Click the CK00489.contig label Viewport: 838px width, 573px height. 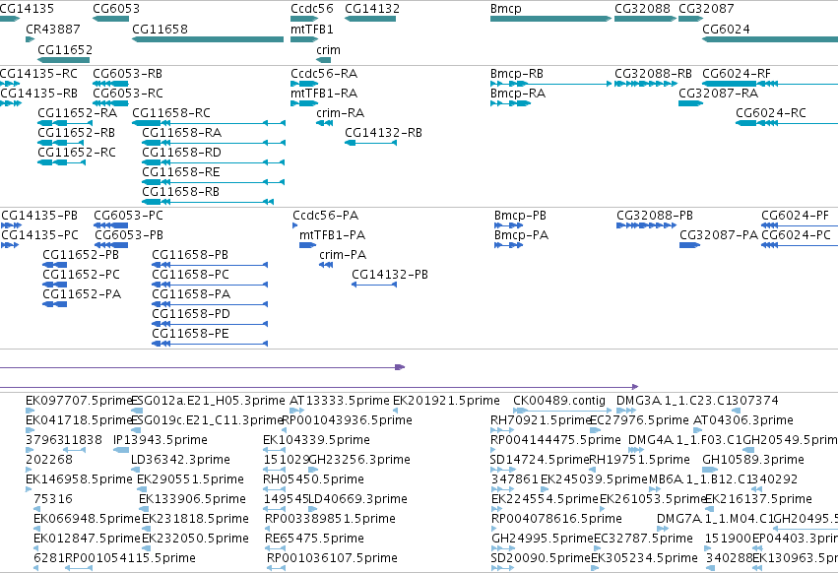pyautogui.click(x=559, y=401)
